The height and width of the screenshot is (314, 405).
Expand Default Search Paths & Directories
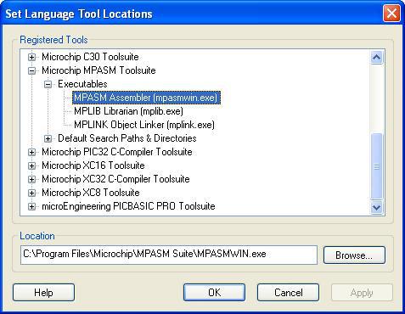48,138
